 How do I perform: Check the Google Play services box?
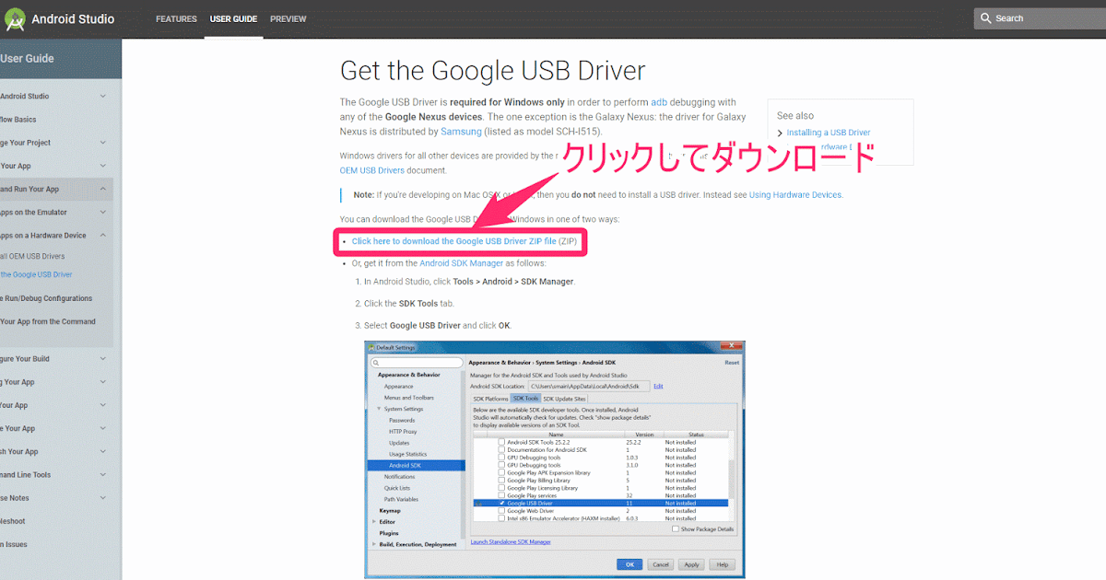coord(501,495)
